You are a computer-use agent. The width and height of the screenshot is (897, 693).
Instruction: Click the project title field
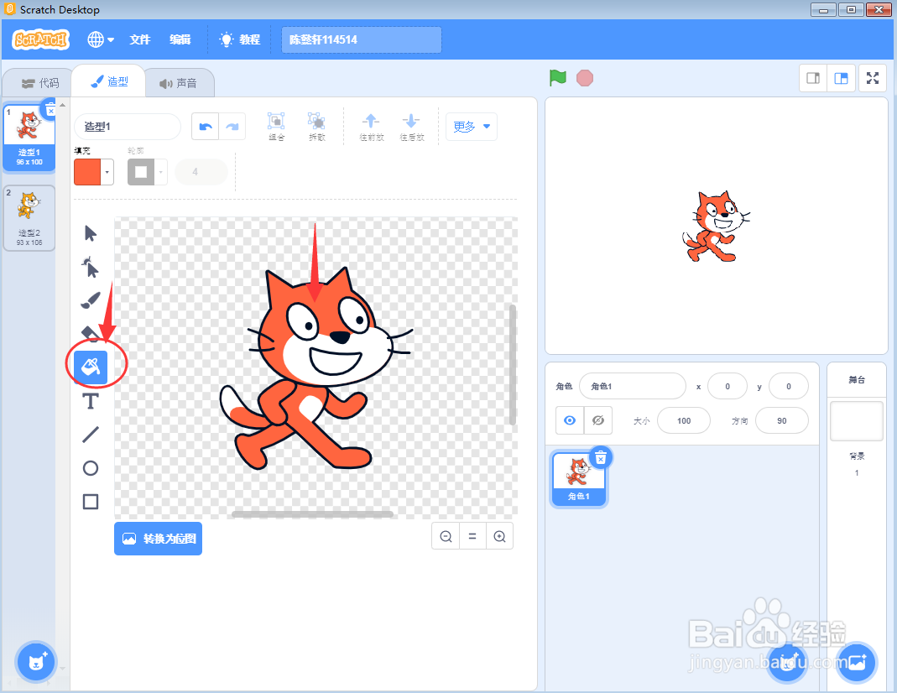pyautogui.click(x=362, y=39)
